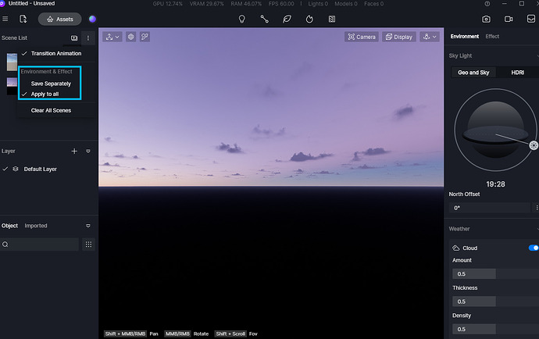The width and height of the screenshot is (539, 339).
Task: Open the Assets library
Action: pyautogui.click(x=60, y=20)
